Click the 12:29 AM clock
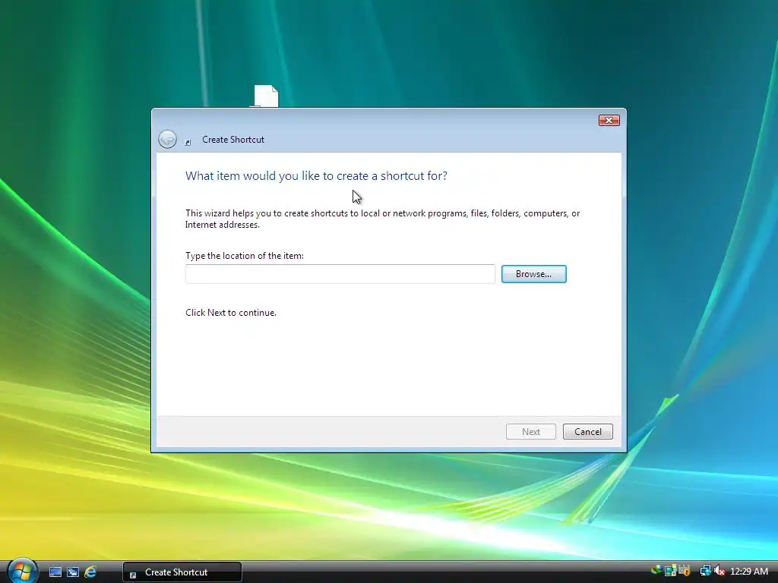 748,572
